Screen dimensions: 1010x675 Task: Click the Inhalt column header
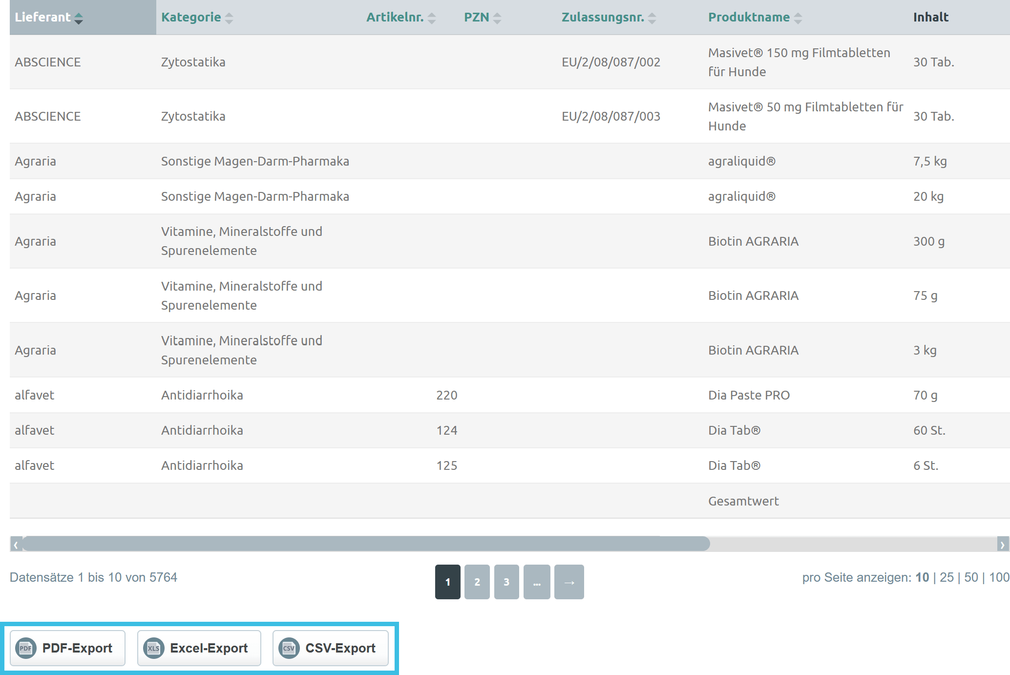(931, 17)
